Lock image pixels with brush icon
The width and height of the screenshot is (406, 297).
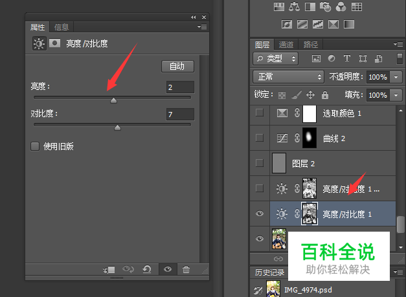(297, 95)
